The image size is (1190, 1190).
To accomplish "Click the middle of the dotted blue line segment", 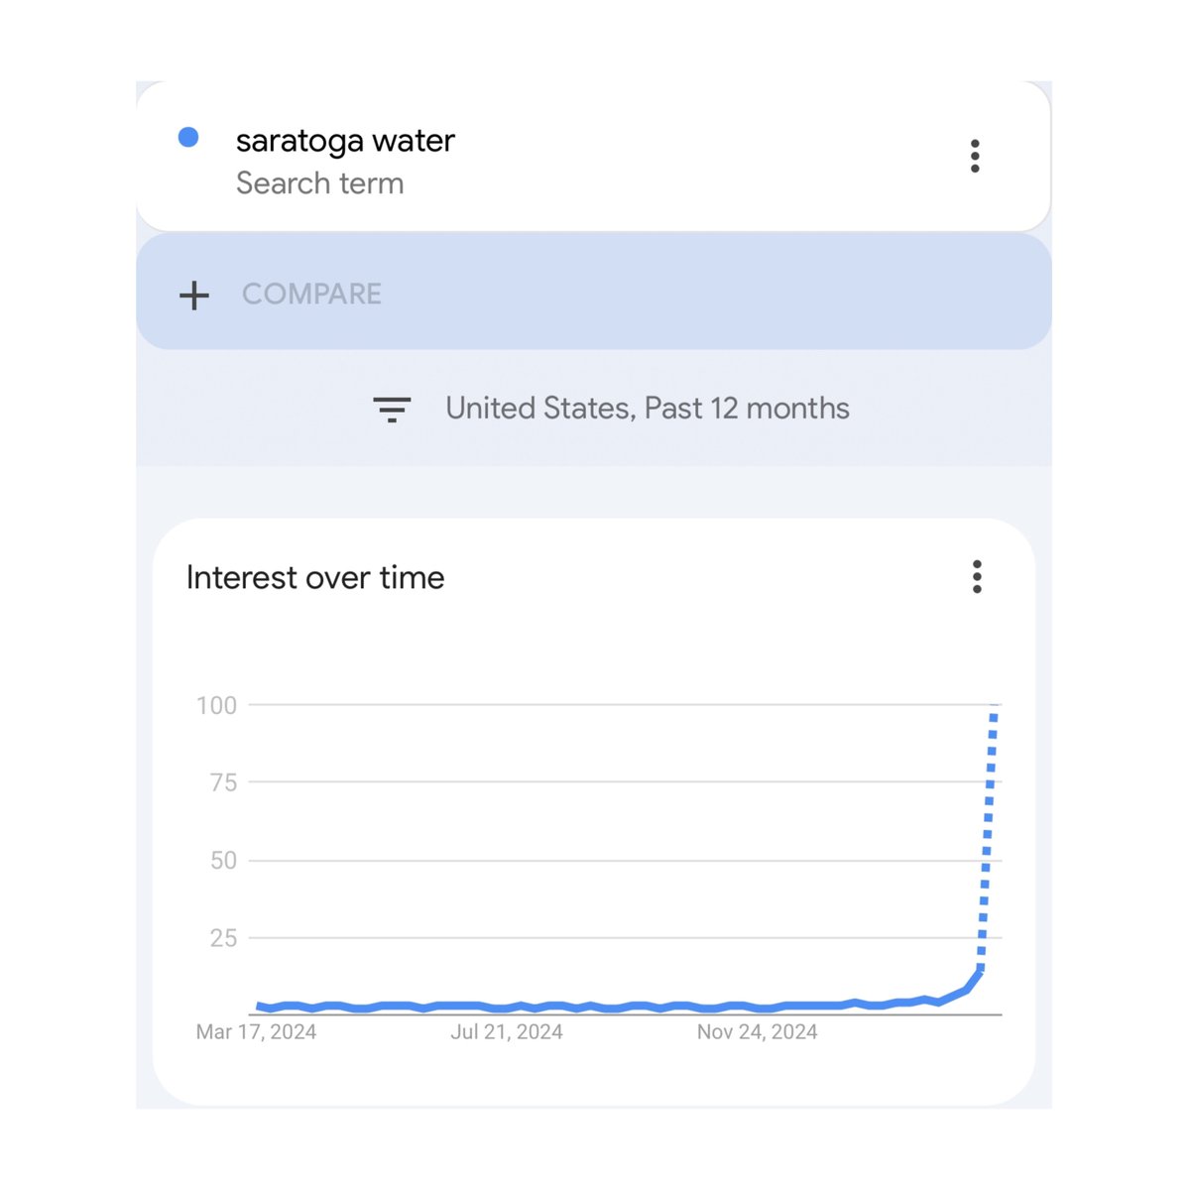I will click(988, 838).
